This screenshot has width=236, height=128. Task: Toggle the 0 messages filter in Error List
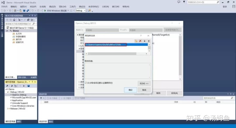[80, 98]
